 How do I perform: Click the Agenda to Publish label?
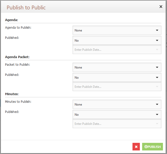coord(18,27)
